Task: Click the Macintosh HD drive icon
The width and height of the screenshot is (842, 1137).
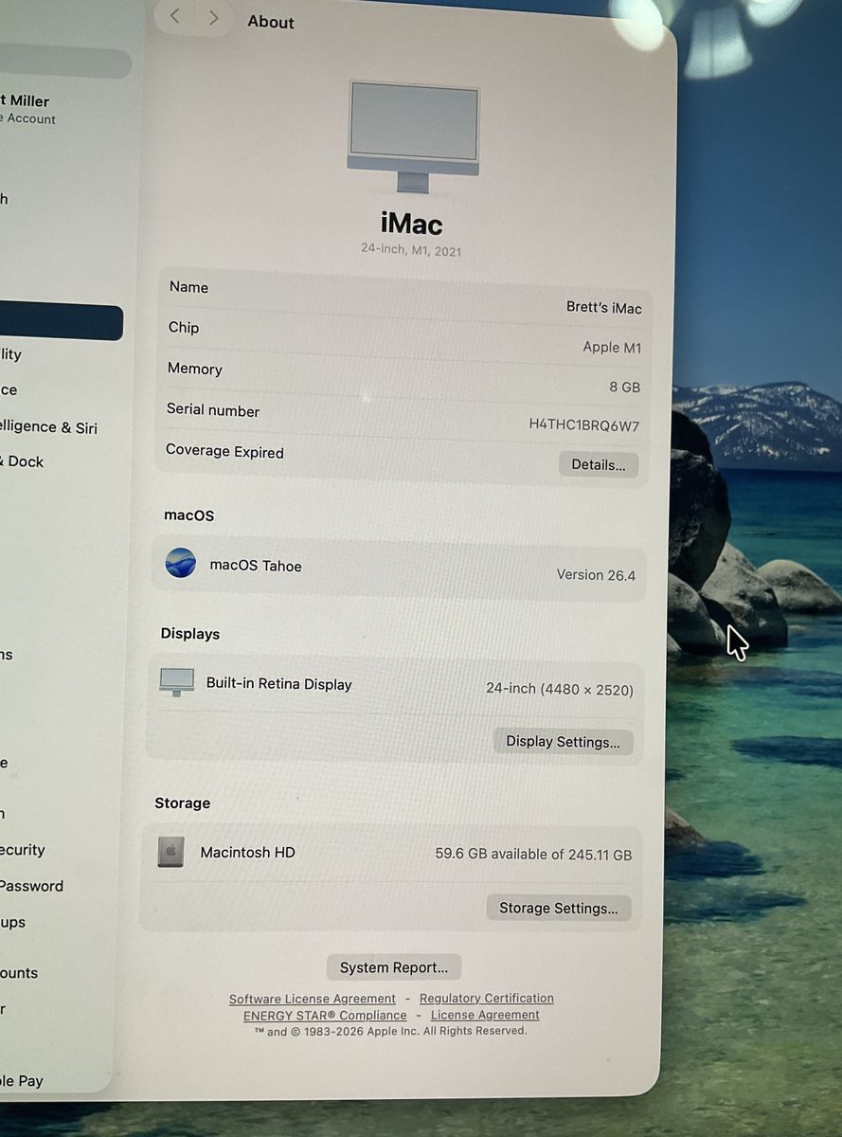Action: (170, 852)
